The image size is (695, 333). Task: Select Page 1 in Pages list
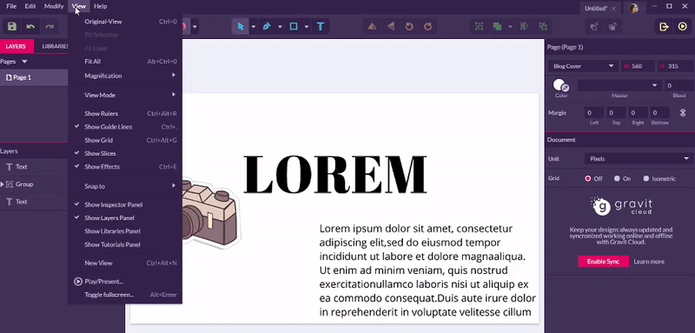34,77
